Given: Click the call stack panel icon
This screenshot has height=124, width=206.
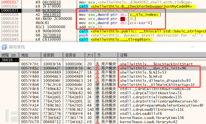Looking at the screenshot, I should [x=4, y=47].
